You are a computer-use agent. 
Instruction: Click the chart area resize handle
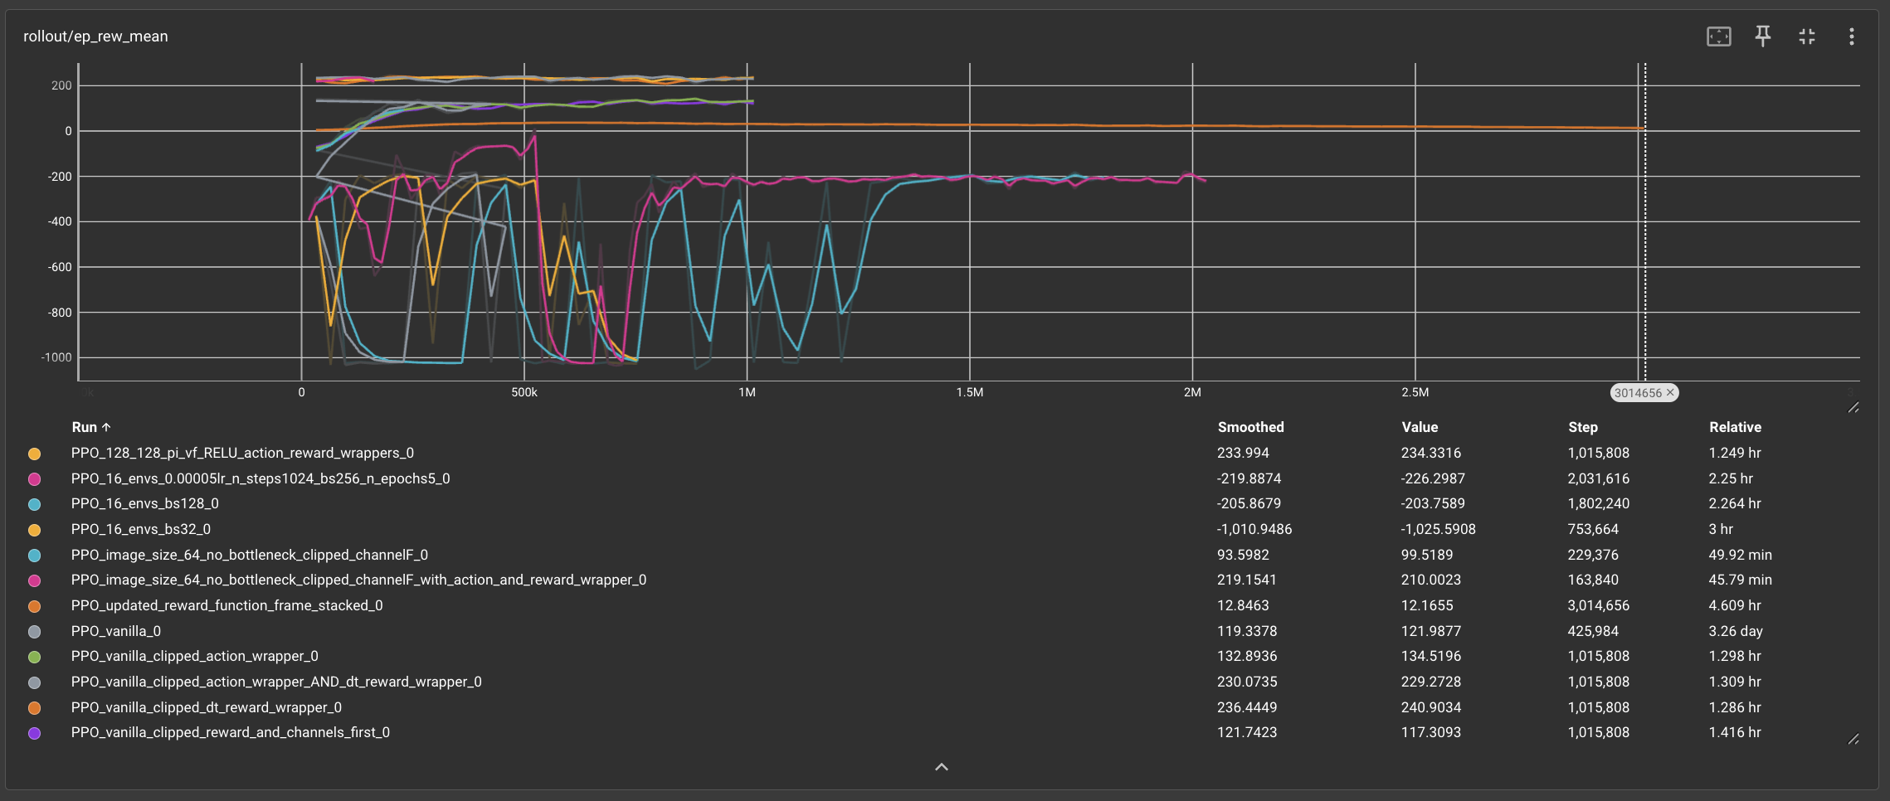(1853, 407)
